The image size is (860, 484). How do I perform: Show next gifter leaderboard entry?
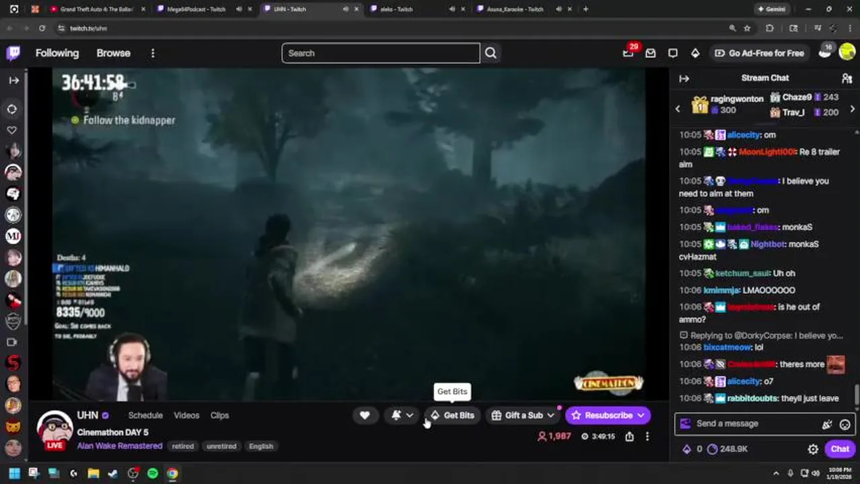coord(853,109)
